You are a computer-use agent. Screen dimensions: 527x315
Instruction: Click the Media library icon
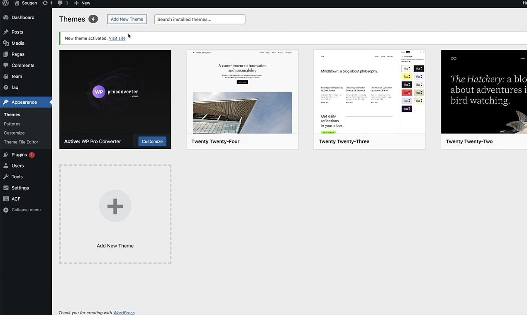6,43
